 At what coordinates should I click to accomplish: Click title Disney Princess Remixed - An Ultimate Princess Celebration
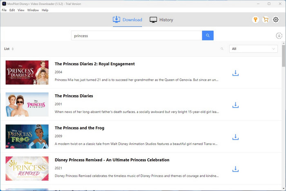click(x=112, y=160)
